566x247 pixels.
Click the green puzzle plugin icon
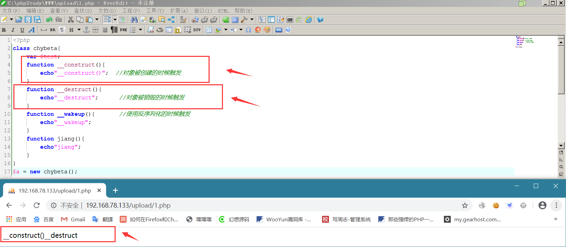coord(226,20)
